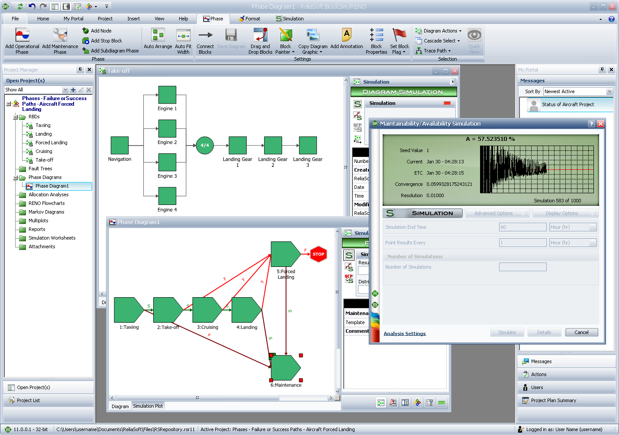Select the 6:Maintenance phase block
619x435 pixels.
[x=286, y=368]
